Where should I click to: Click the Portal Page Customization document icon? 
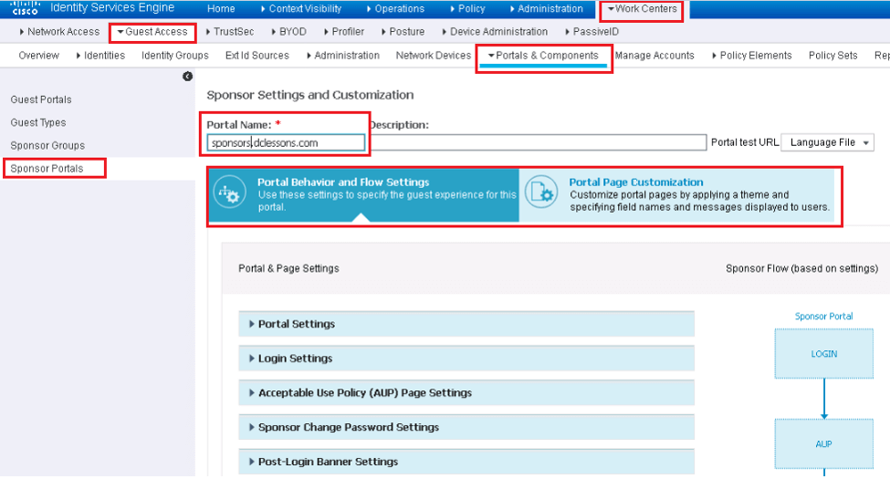click(541, 193)
